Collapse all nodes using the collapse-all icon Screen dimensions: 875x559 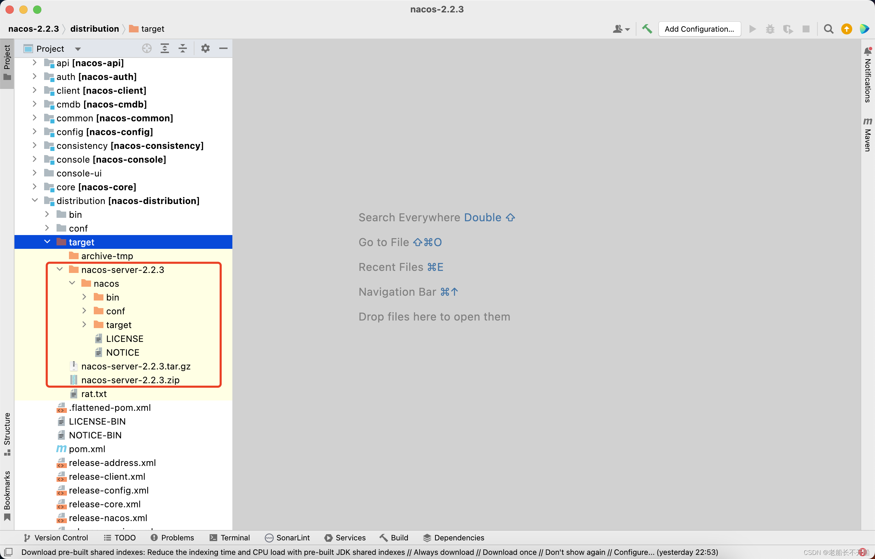tap(182, 48)
